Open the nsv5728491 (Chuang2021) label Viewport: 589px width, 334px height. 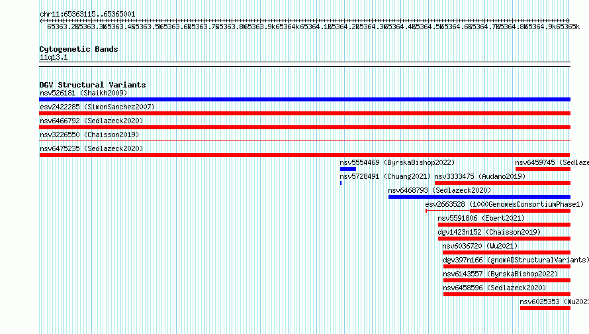point(385,176)
